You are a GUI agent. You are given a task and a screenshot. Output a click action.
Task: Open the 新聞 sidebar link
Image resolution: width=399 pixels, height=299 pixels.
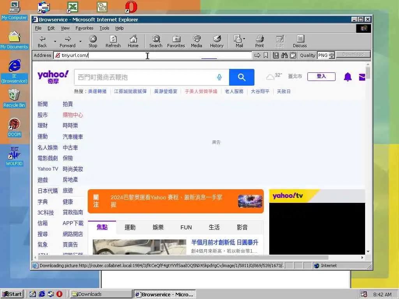coord(42,104)
